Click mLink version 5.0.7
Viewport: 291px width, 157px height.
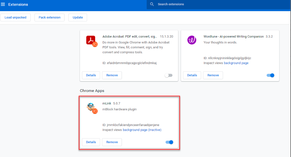pos(117,103)
